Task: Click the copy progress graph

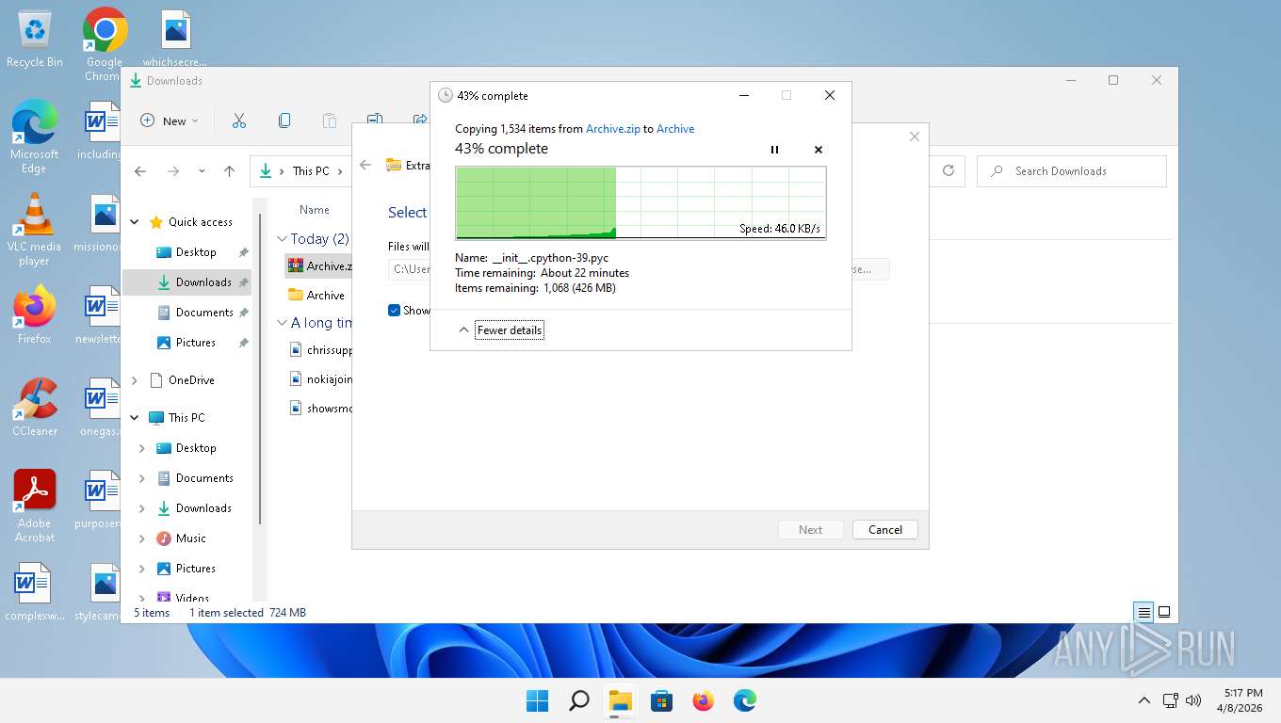Action: [640, 203]
